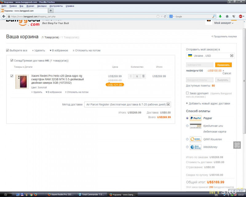
Task: Click the search magnifier in Google box
Action: pyautogui.click(x=214, y=16)
